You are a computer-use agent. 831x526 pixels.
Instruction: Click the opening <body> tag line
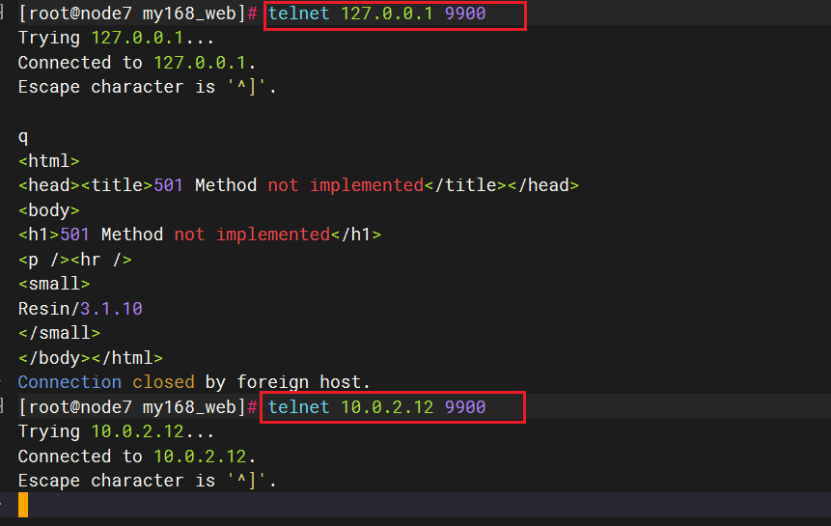[x=48, y=210]
